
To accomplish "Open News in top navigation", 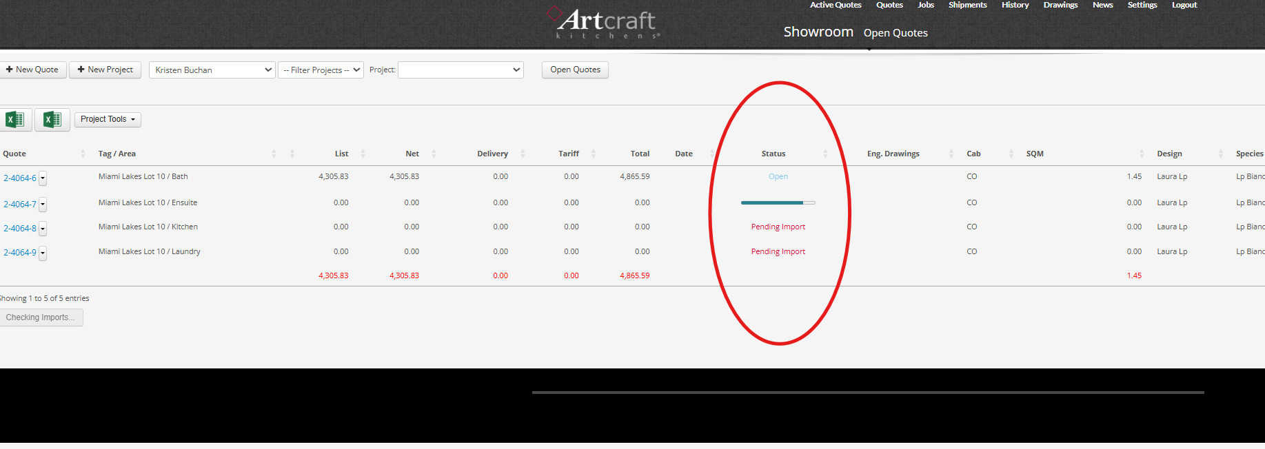I will [1102, 5].
